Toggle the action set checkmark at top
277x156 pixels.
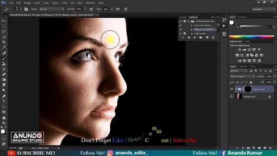click(x=180, y=21)
